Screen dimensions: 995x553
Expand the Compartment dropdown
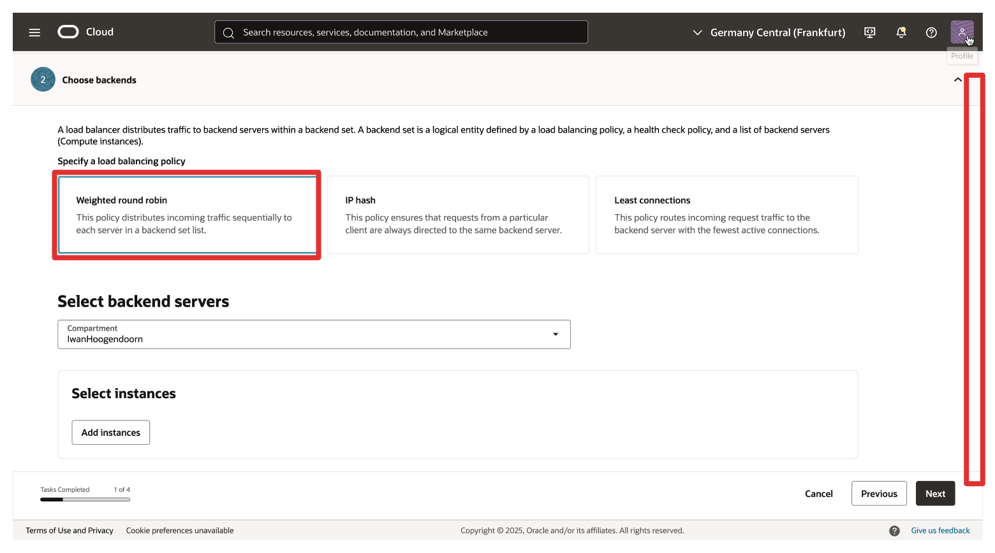tap(314, 334)
